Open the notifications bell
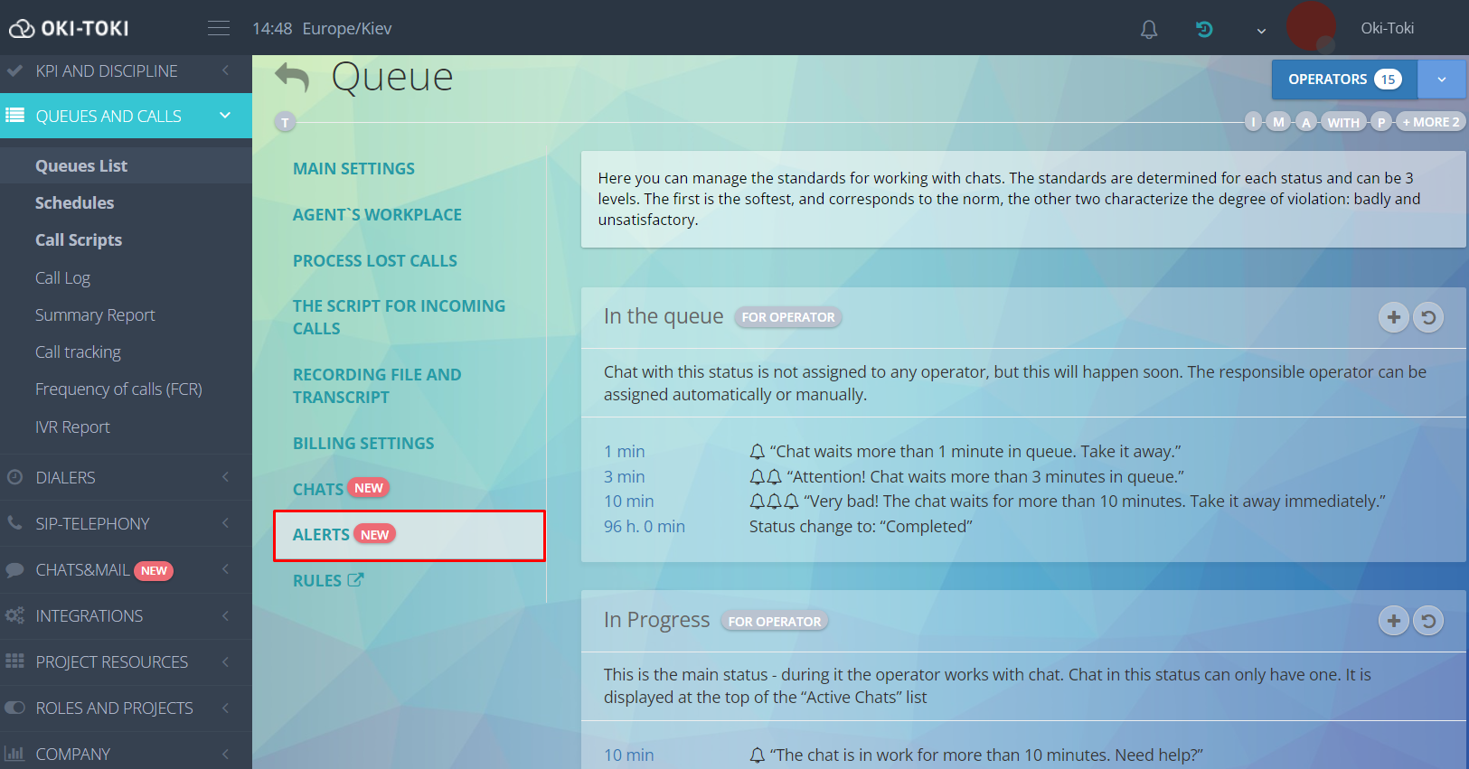This screenshot has width=1469, height=769. click(1149, 29)
